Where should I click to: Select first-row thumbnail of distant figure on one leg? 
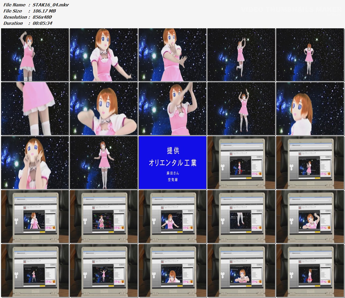point(241,55)
